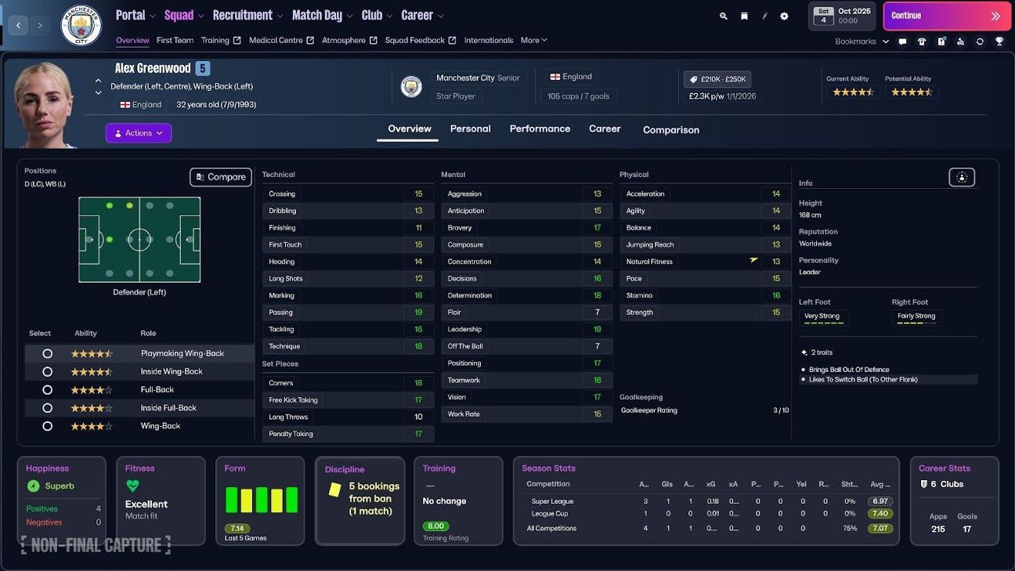Open the Match Day dropdown
Image resolution: width=1015 pixels, height=571 pixels.
tap(317, 14)
